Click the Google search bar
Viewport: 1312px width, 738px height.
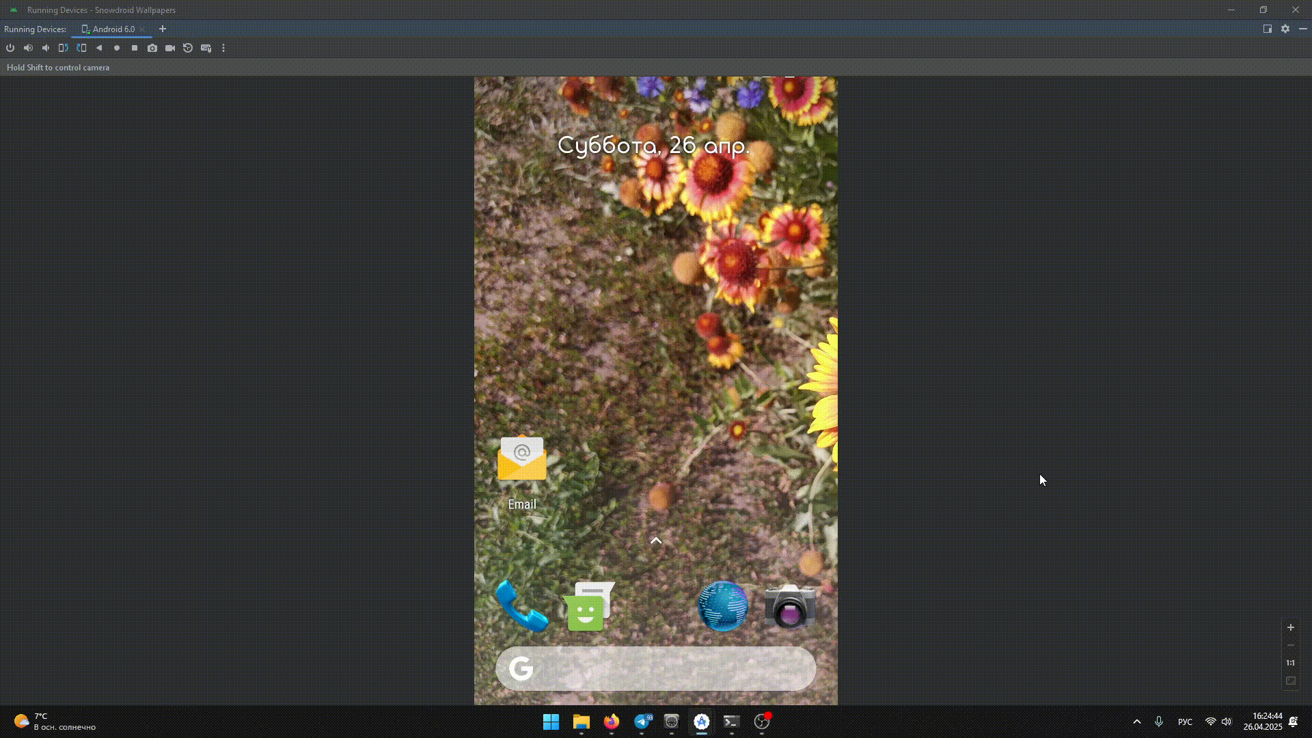click(656, 668)
